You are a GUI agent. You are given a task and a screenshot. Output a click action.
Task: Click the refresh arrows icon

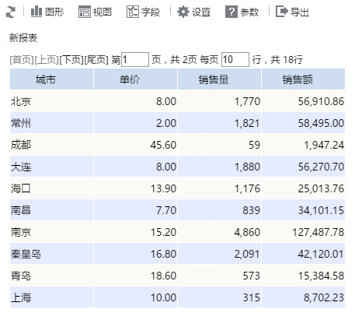[11, 12]
